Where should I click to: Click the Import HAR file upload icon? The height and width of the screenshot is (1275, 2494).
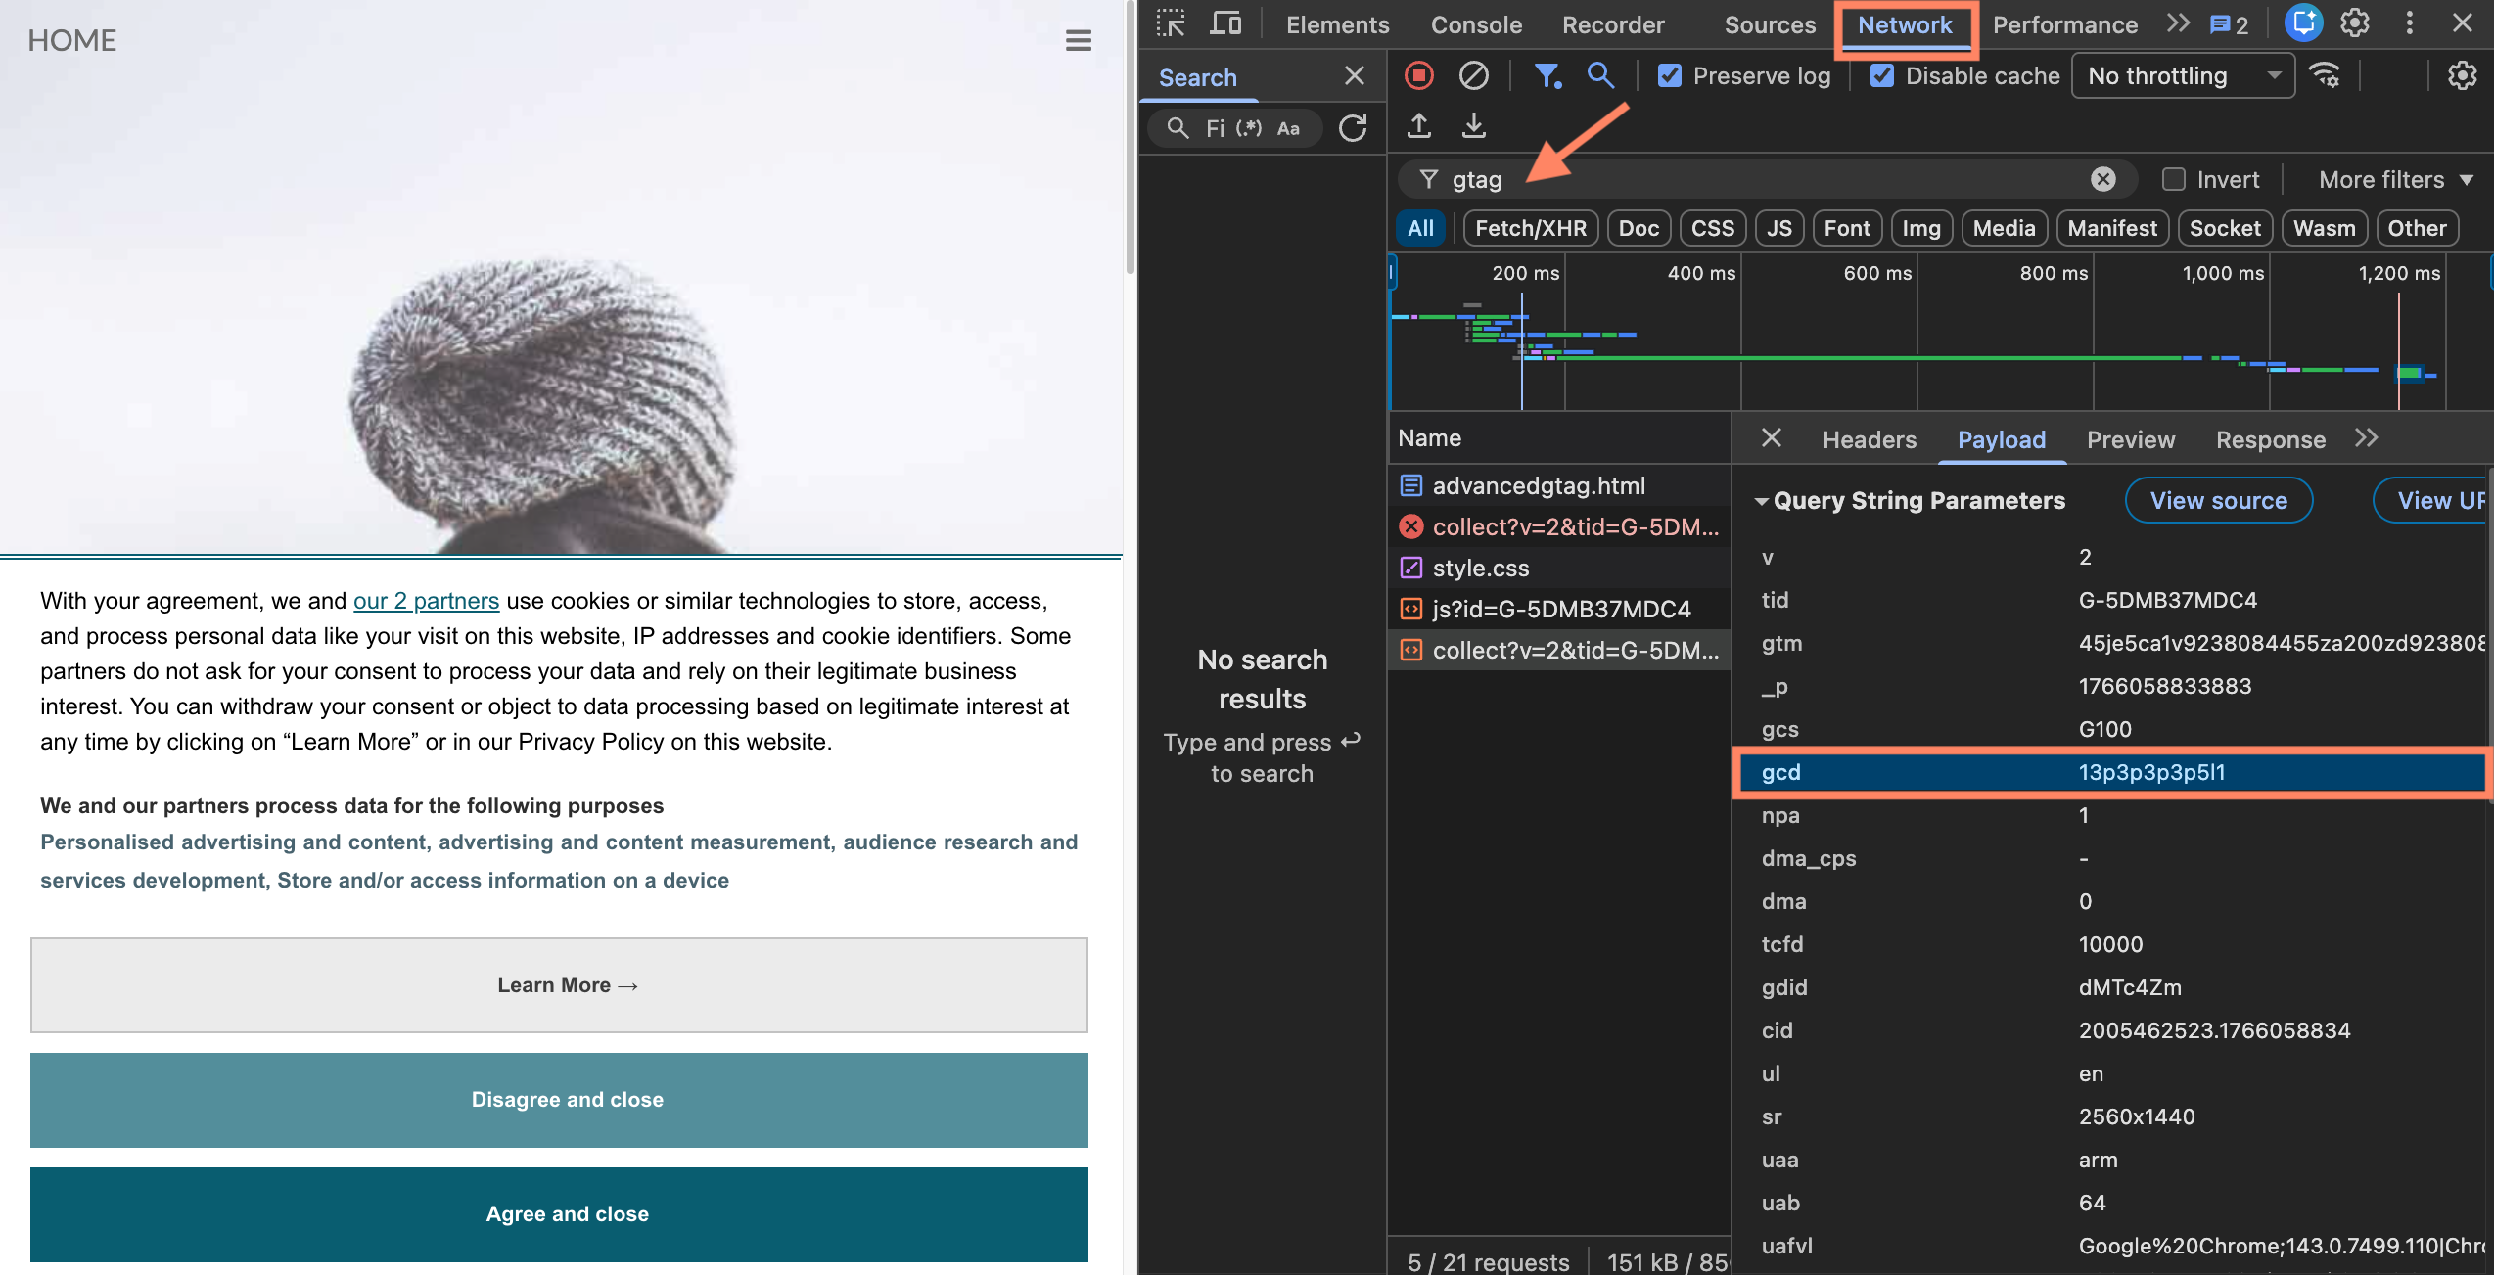pyautogui.click(x=1418, y=125)
